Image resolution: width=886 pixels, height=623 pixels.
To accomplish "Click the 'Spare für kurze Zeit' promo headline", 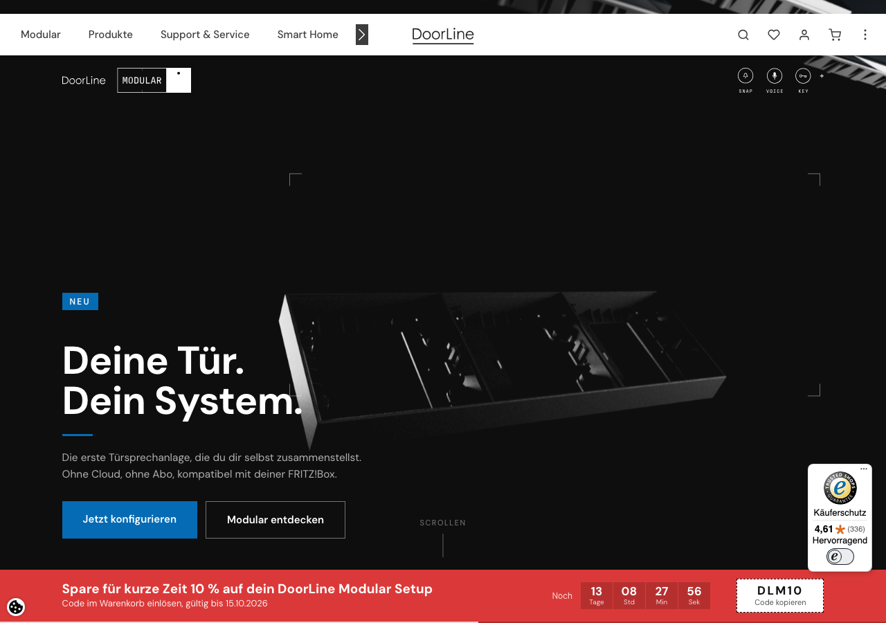I will pyautogui.click(x=247, y=589).
